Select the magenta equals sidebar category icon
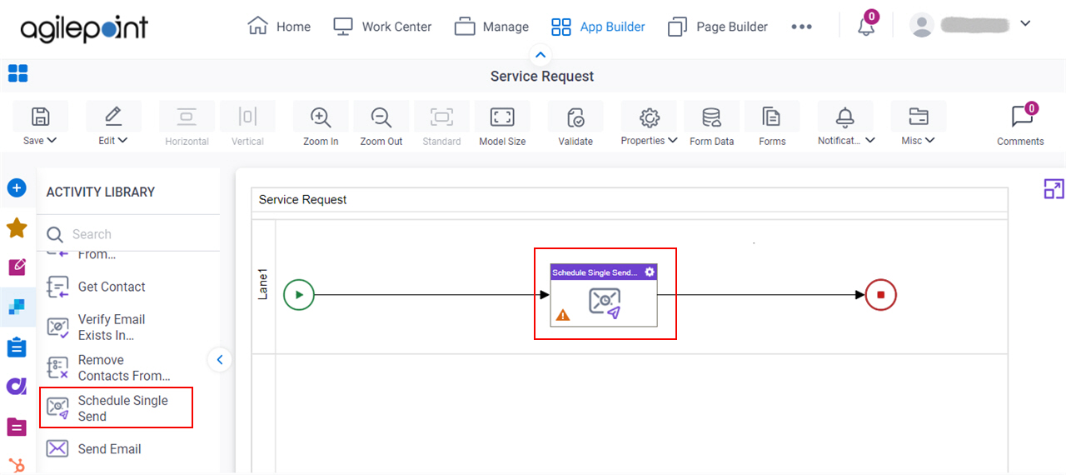The height and width of the screenshot is (475, 1066). [17, 427]
